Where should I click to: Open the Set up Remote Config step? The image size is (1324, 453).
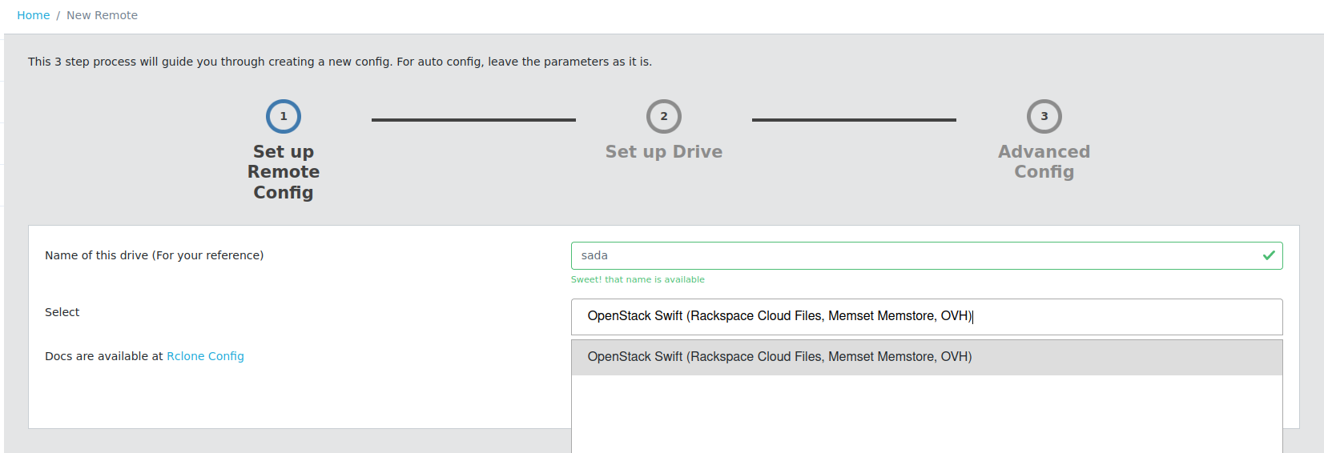284,171
